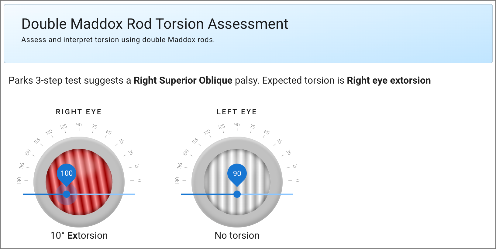The width and height of the screenshot is (496, 249).
Task: Click the 180 degree mark on right eye dial
Action: pos(19,181)
